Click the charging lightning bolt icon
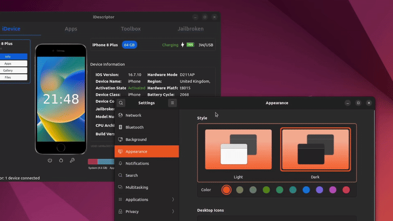This screenshot has width=393, height=221. tap(182, 45)
